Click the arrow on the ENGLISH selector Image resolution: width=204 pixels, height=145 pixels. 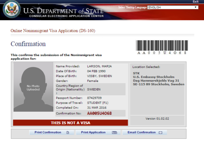point(196,7)
